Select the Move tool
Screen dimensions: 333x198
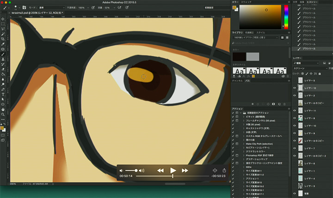pos(3,19)
